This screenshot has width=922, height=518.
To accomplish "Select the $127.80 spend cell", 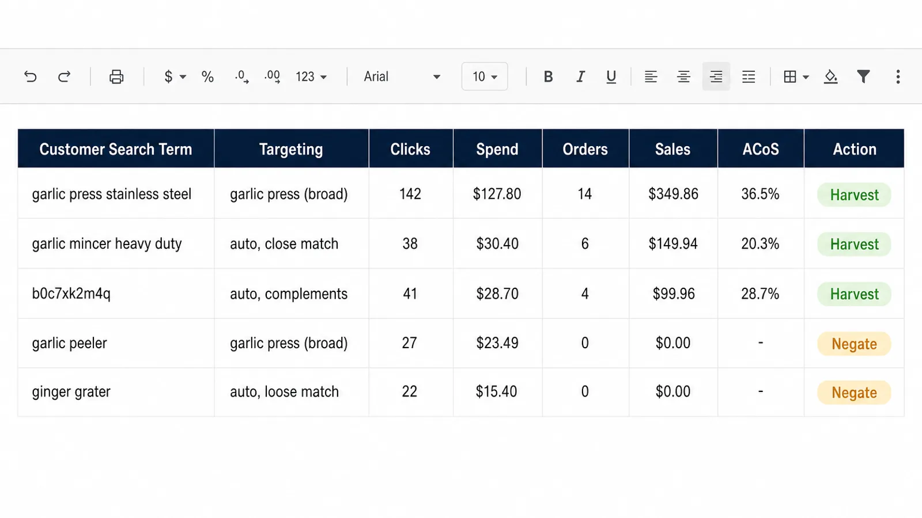I will (497, 193).
